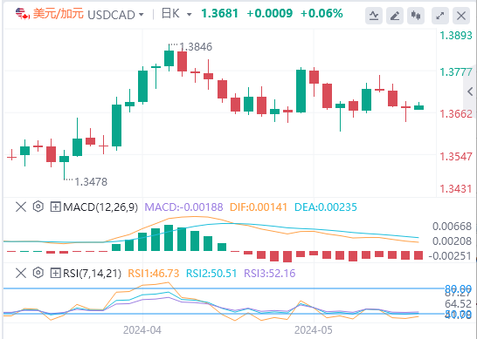The image size is (477, 339).
Task: Click the 2024-04 date axis marker
Action: point(142,330)
